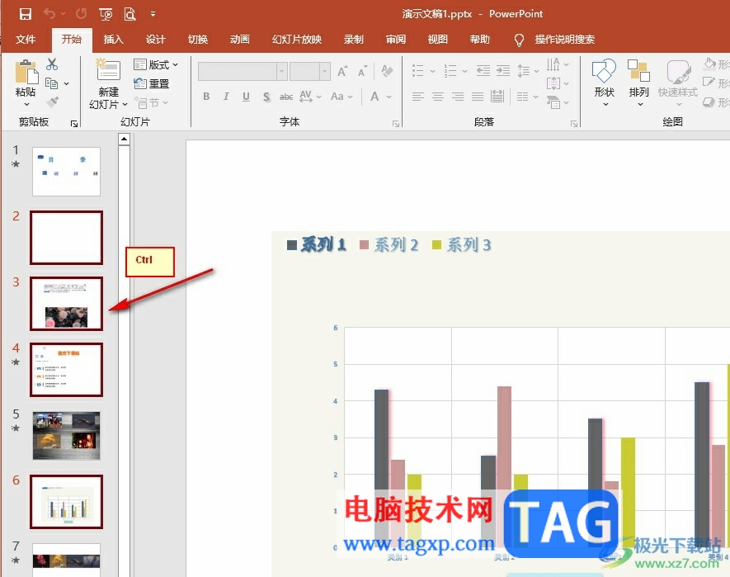Open the 排列 arrange menu
The height and width of the screenshot is (577, 730).
tap(638, 82)
